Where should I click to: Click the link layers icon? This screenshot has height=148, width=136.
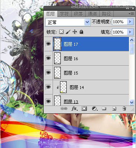(64, 109)
